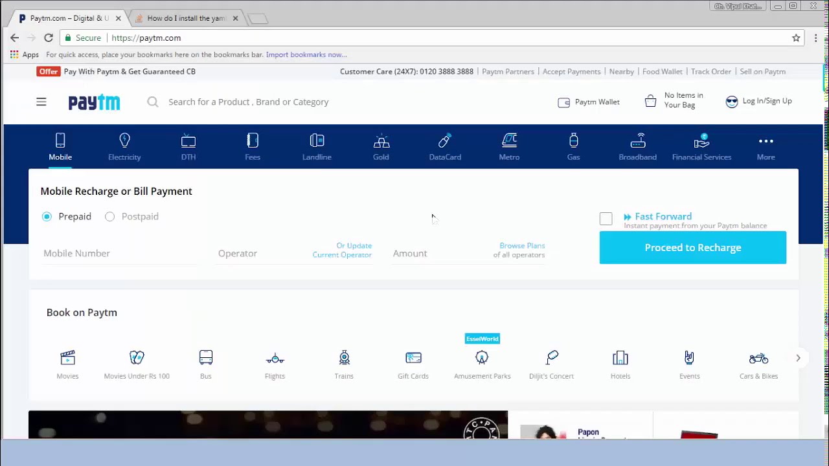Click the browser back arrow

pyautogui.click(x=15, y=38)
